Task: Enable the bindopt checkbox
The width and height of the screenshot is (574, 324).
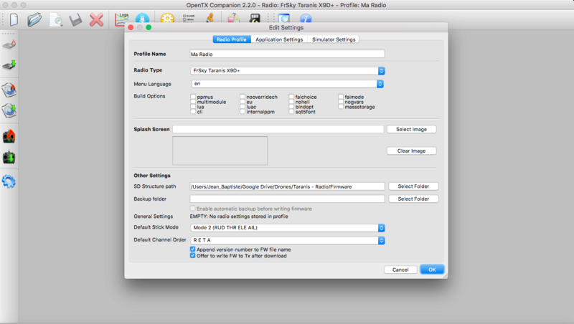Action: coord(291,107)
